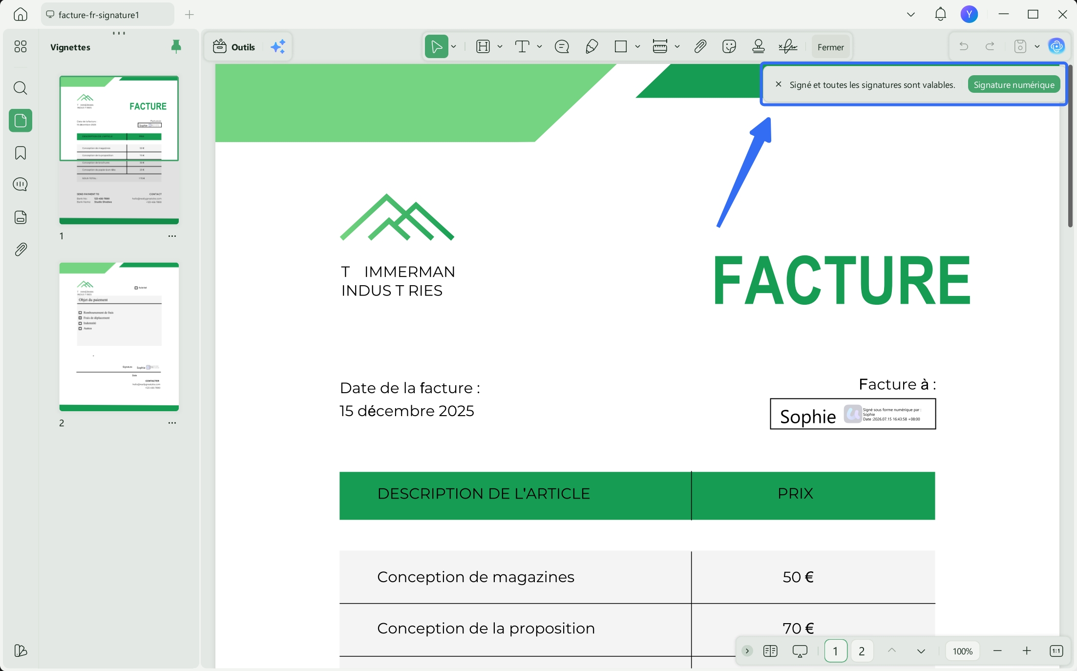Open the 100% zoom level box

point(963,651)
